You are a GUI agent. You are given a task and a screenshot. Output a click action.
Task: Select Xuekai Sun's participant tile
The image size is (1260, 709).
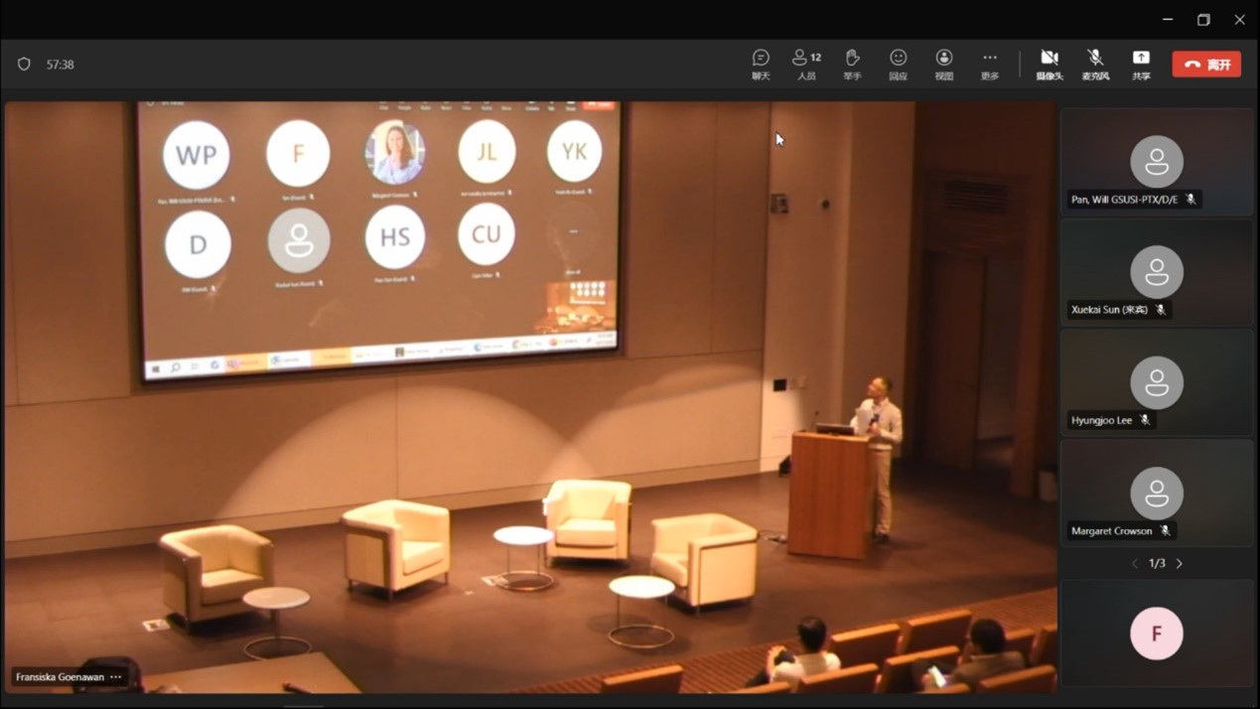(1157, 273)
